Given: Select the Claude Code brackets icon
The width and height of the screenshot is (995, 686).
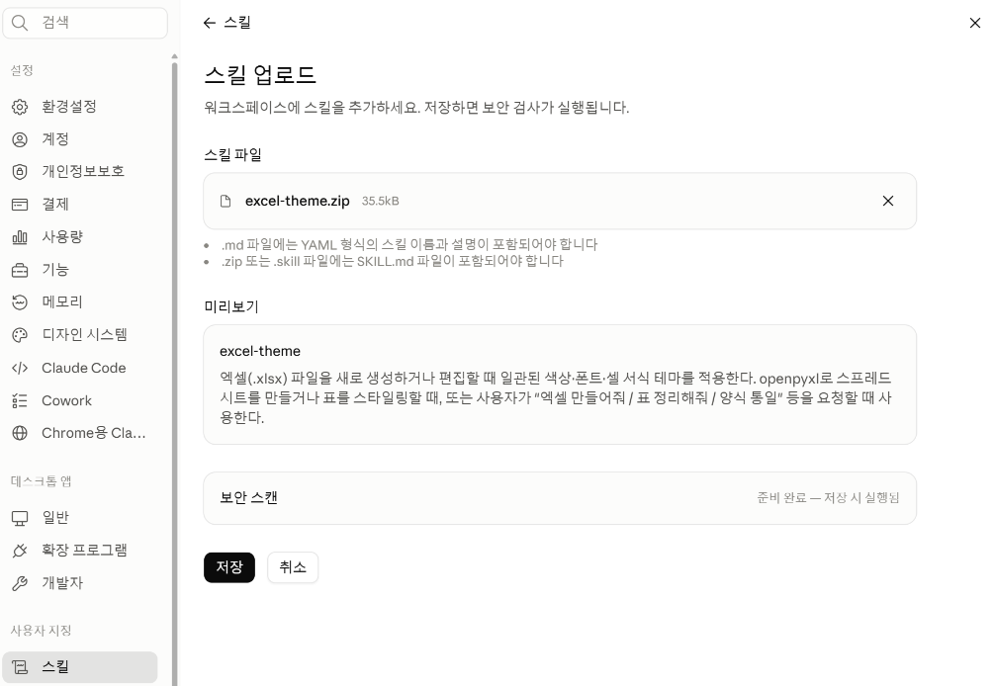Looking at the screenshot, I should click(20, 368).
